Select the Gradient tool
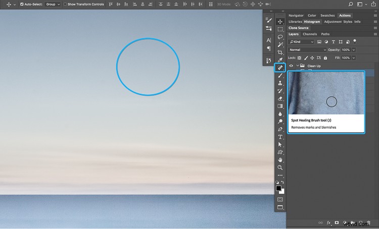 pyautogui.click(x=280, y=106)
